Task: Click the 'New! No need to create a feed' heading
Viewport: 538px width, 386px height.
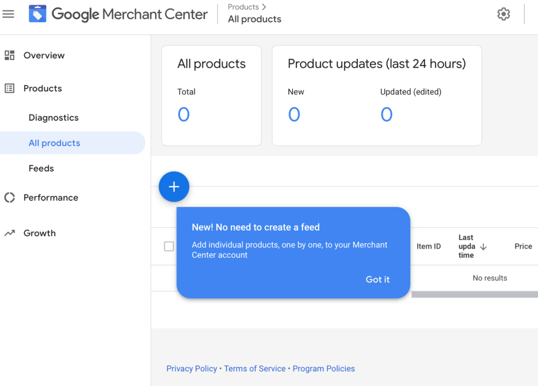Action: (256, 227)
